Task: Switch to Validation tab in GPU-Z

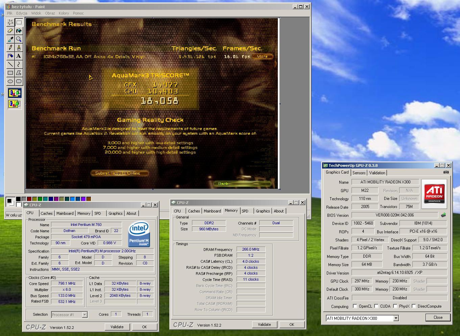Action: (x=377, y=173)
